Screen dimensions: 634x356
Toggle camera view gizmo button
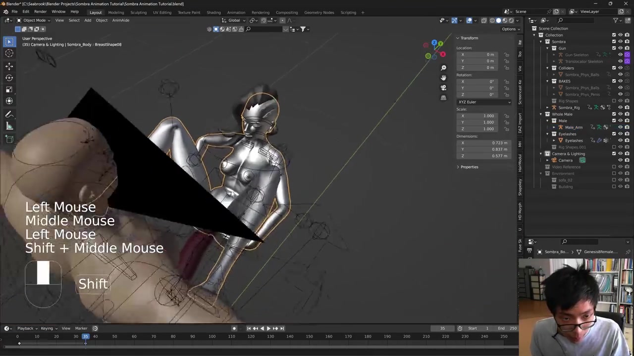pyautogui.click(x=443, y=88)
